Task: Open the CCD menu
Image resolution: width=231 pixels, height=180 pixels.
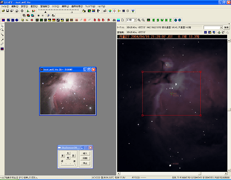Action: [x=55, y=6]
